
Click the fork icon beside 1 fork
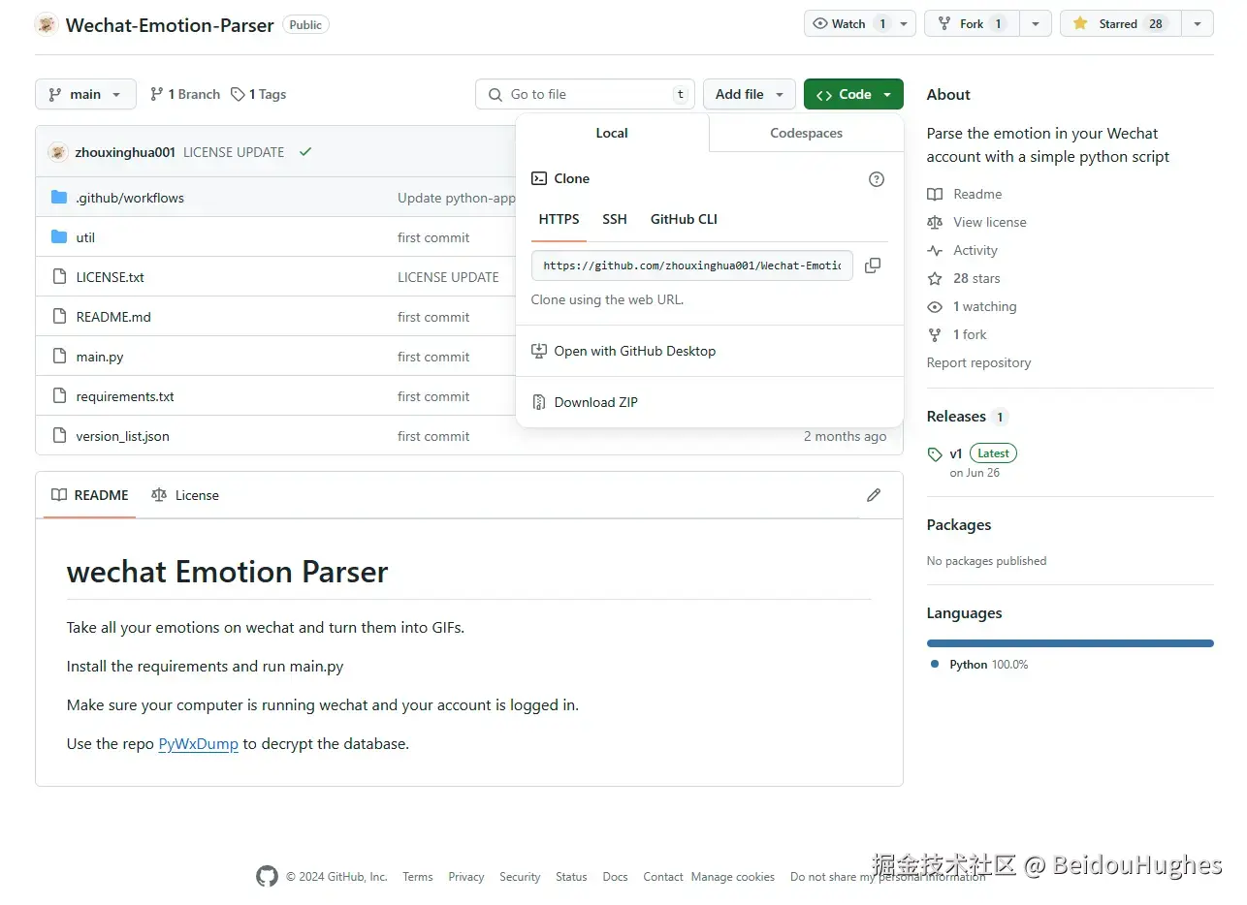pos(935,335)
